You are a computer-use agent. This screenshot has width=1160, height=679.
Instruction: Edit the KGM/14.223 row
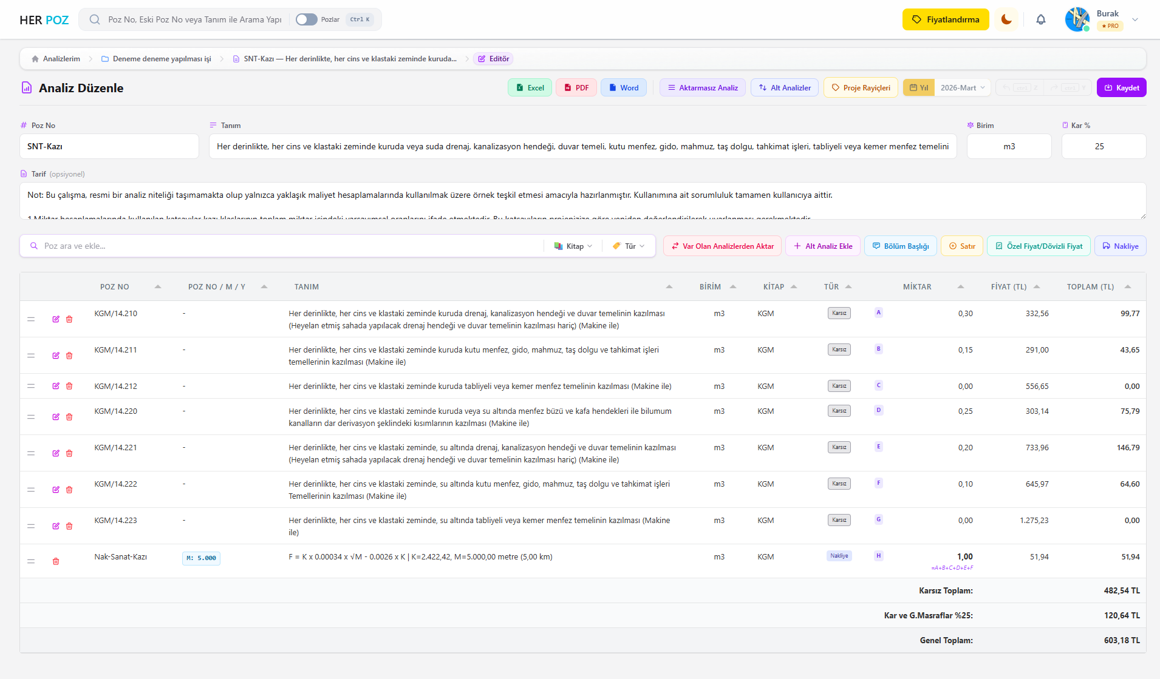(x=56, y=526)
